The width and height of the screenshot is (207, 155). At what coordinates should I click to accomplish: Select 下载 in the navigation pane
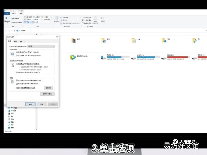tap(11, 122)
